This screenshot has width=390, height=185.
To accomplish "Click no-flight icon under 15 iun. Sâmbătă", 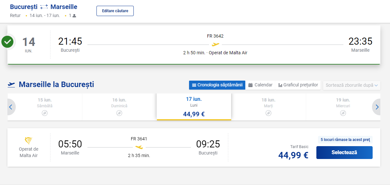I will pos(45,113).
